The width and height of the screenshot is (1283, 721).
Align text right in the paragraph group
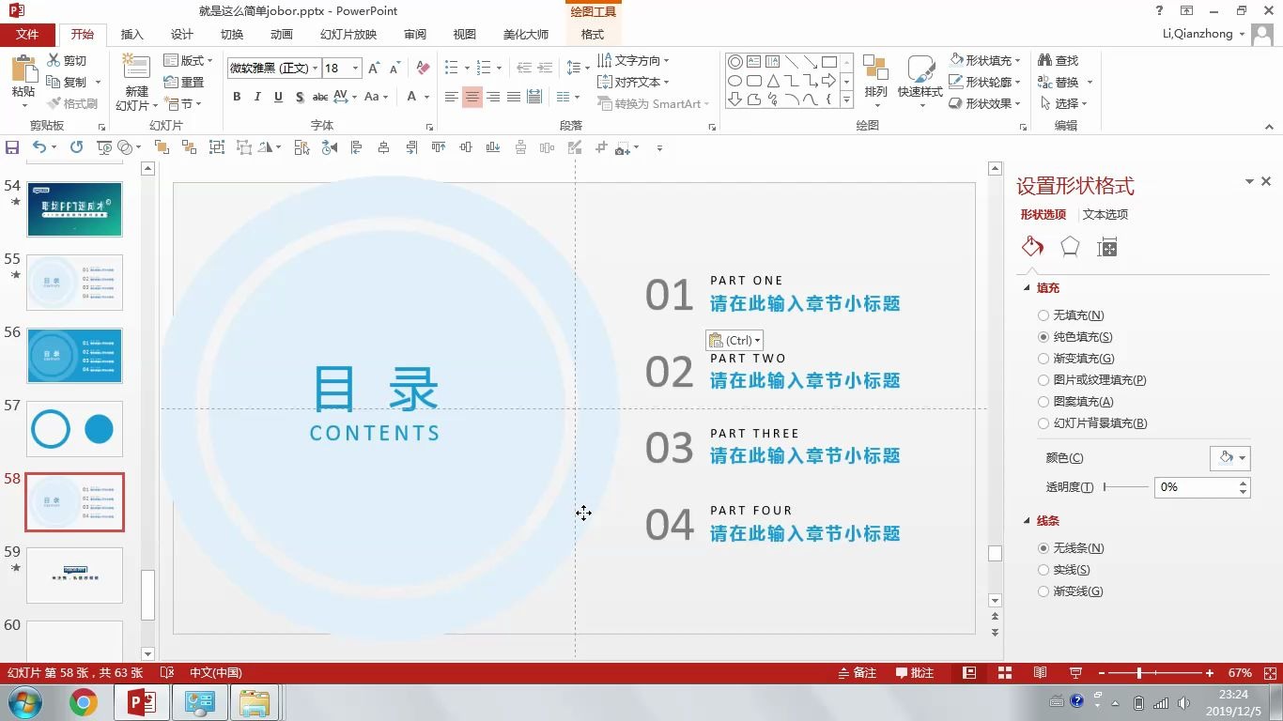(493, 97)
